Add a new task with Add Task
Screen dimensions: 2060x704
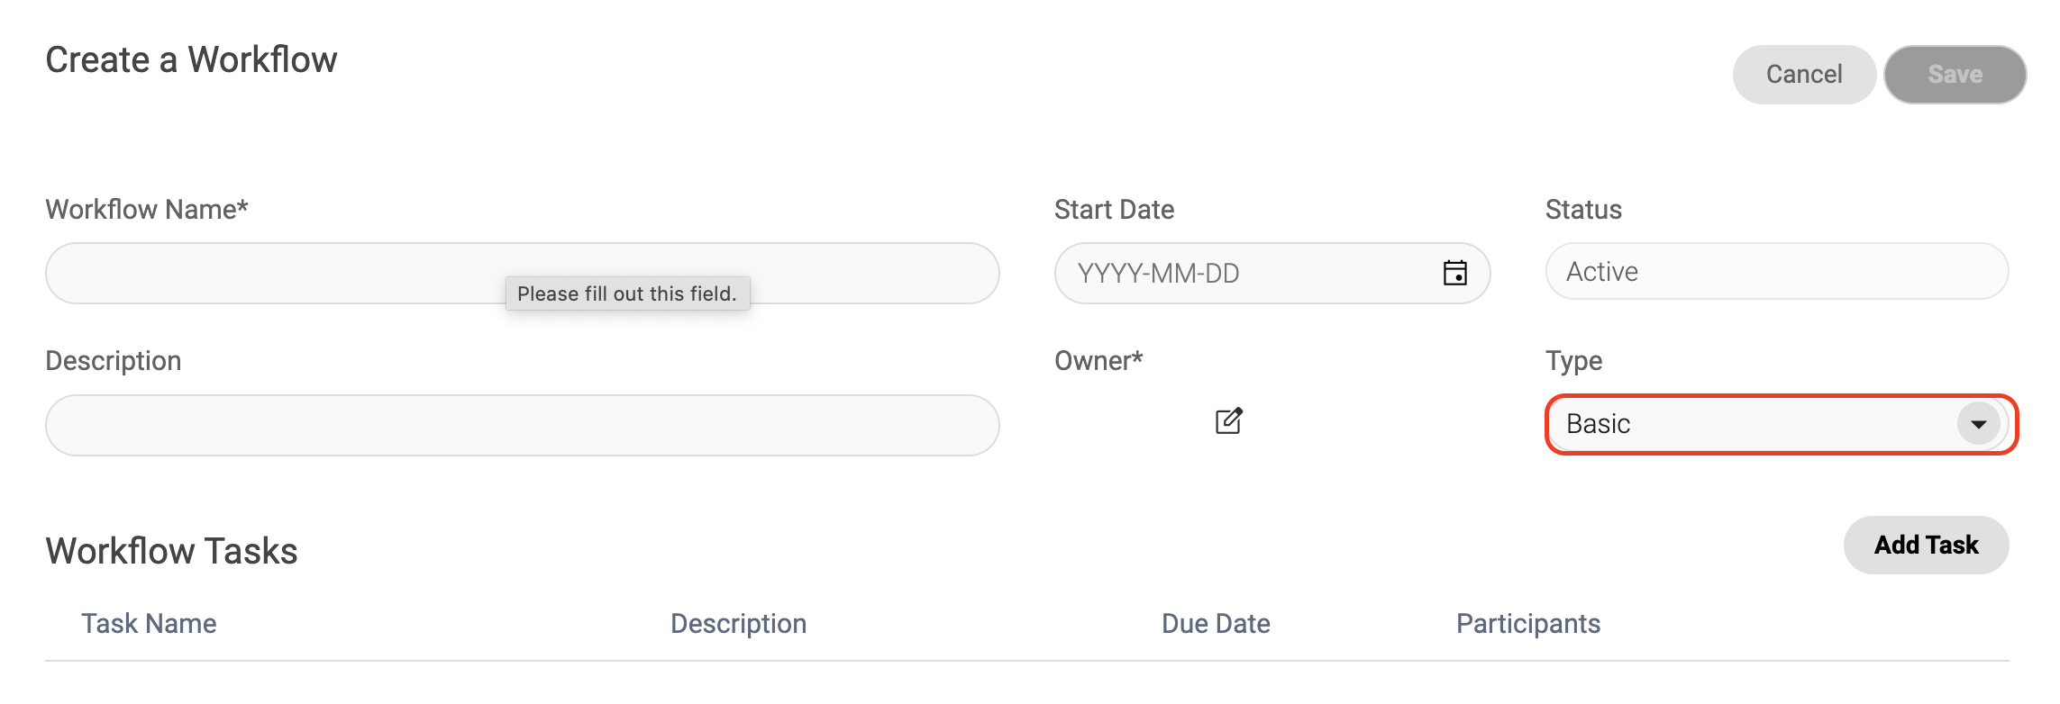[1926, 545]
